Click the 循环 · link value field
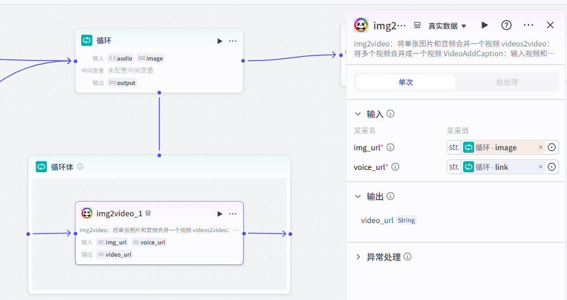 pos(503,167)
